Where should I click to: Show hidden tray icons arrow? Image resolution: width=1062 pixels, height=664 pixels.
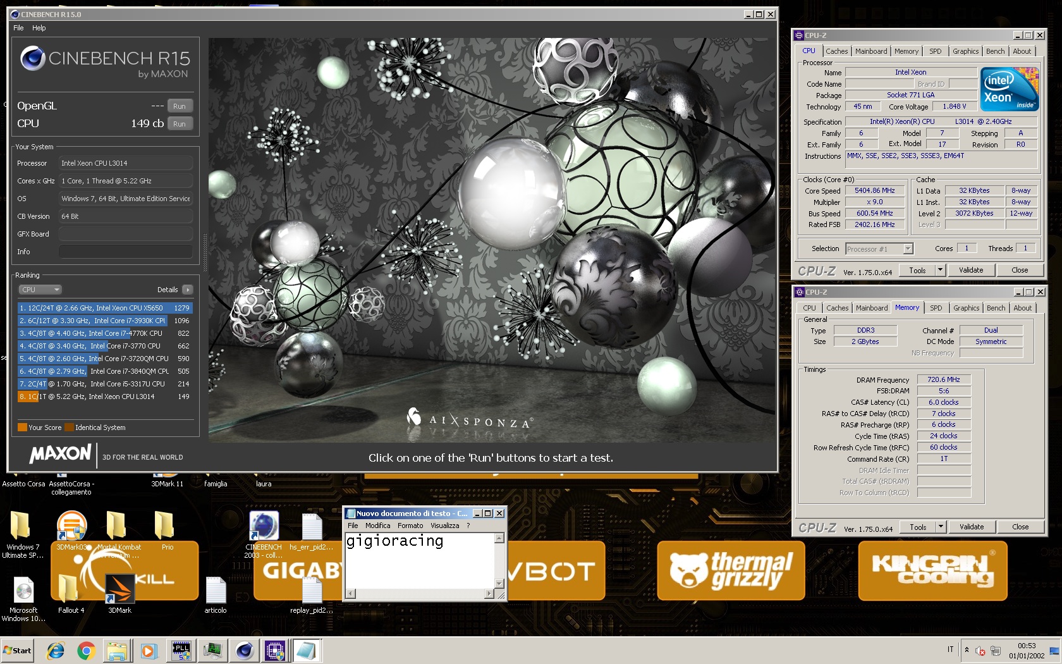966,650
